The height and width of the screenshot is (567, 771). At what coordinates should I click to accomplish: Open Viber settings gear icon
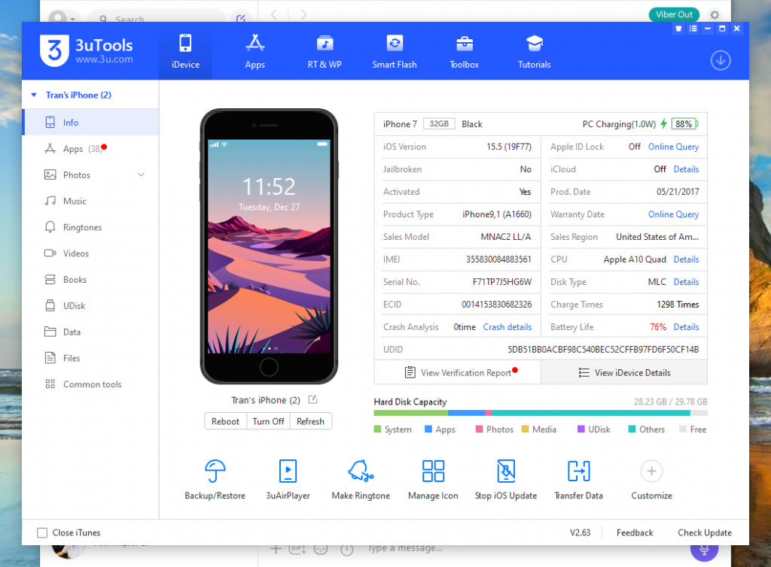tap(715, 15)
